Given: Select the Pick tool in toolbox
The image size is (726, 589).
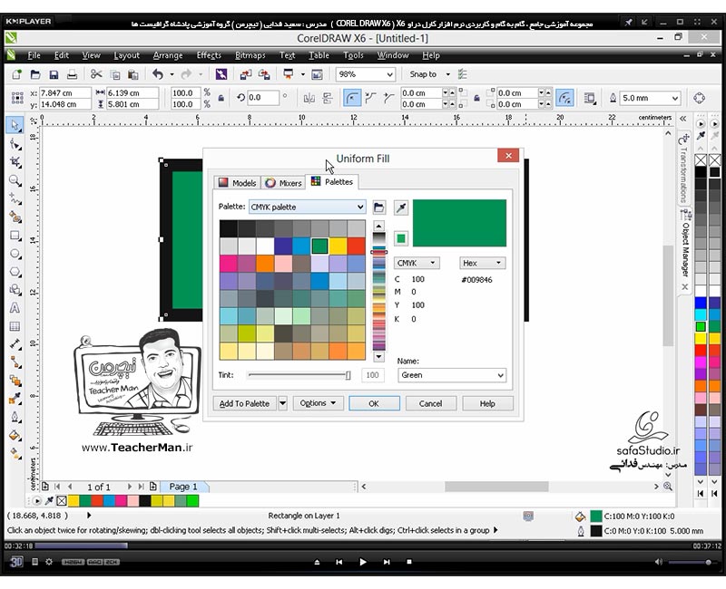Looking at the screenshot, I should click(x=15, y=125).
